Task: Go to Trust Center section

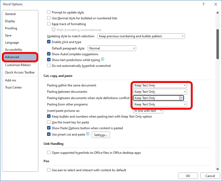Action: [x=13, y=87]
